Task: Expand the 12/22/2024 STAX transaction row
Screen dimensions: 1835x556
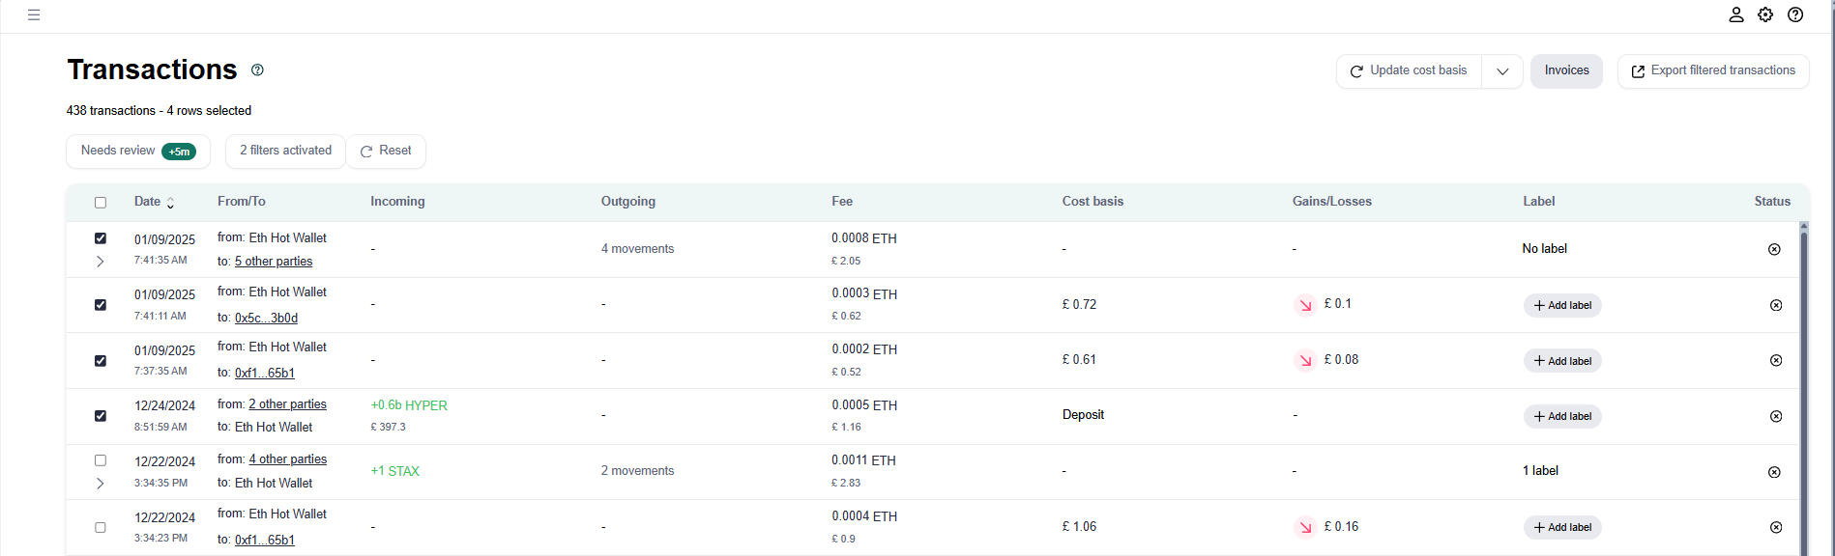Action: tap(101, 484)
